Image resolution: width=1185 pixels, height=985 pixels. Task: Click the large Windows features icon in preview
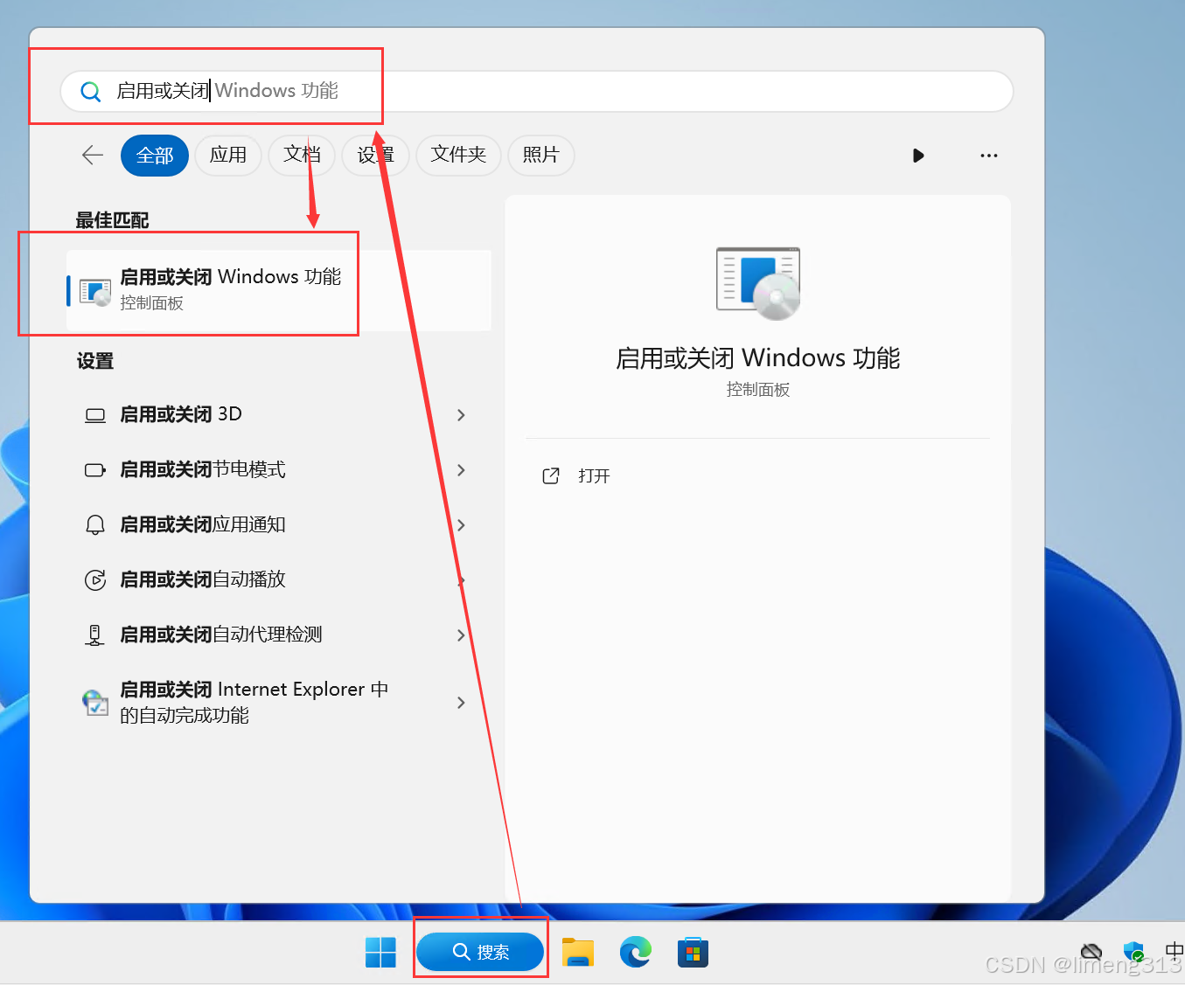(758, 283)
